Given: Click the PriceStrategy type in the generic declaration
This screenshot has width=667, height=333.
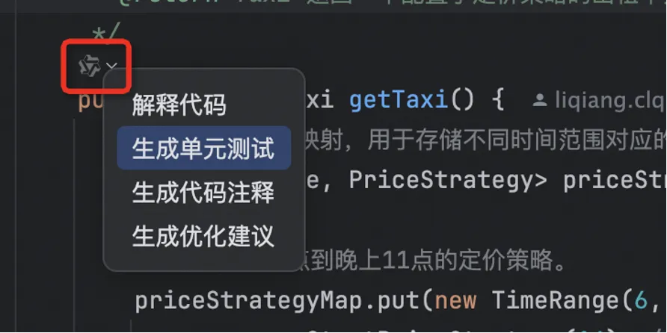Looking at the screenshot, I should click(x=442, y=181).
